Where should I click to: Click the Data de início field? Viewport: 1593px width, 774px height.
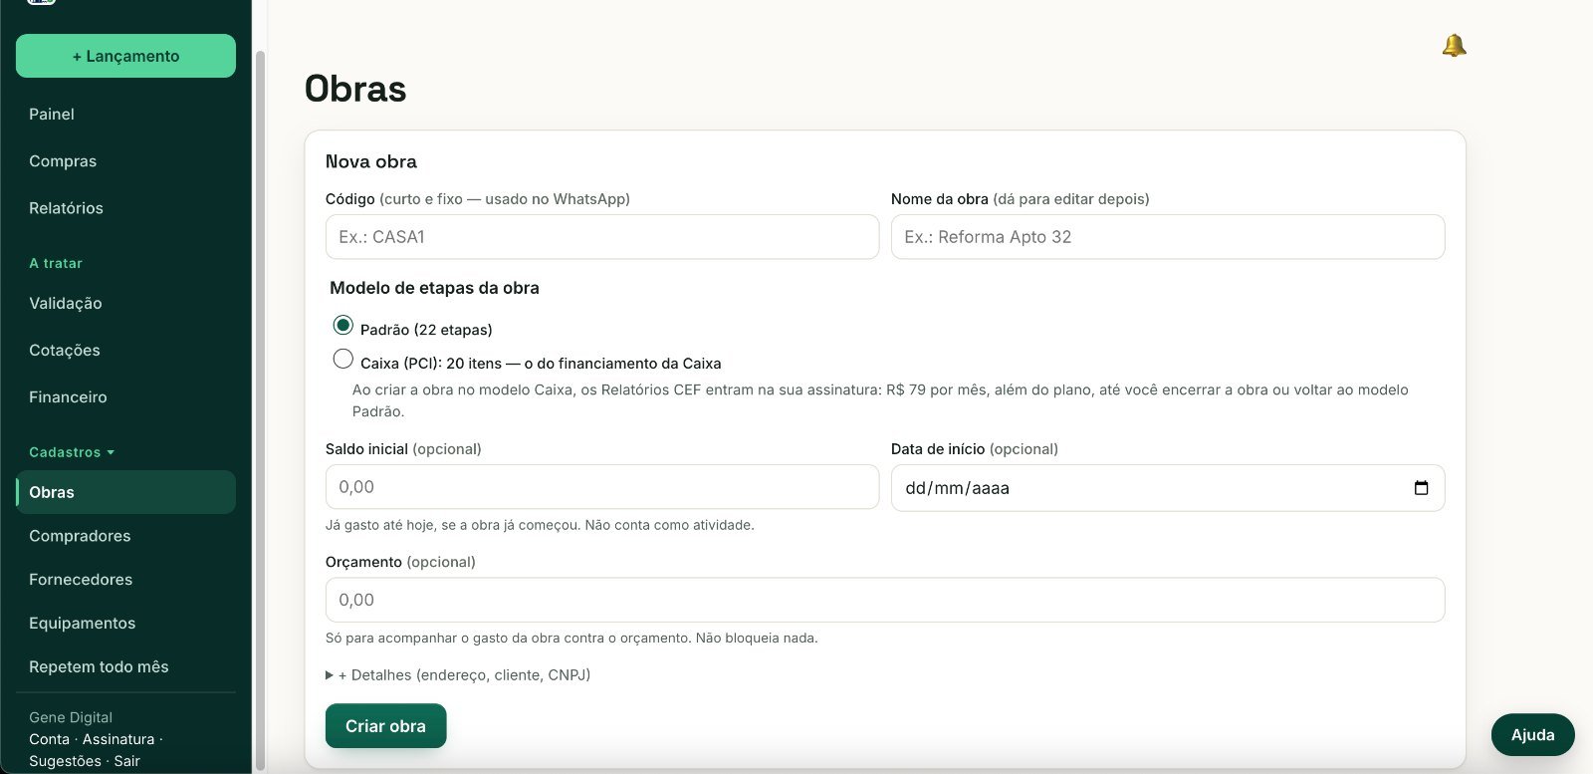[1168, 488]
